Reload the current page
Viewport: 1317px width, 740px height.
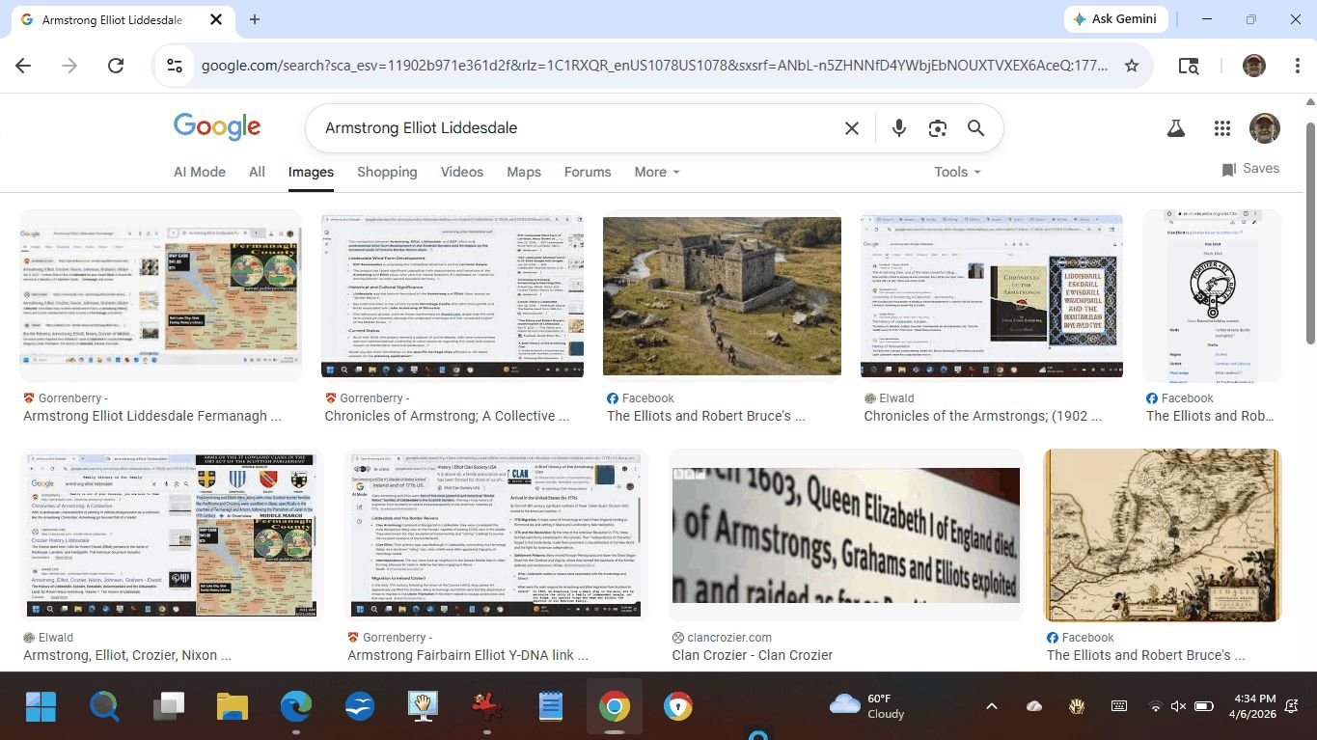116,66
